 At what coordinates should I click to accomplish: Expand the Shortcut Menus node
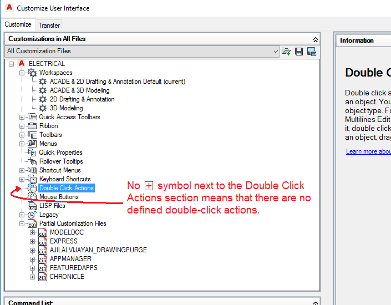pos(22,170)
